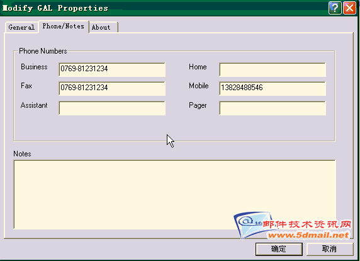Click the Fax number field

coord(112,88)
